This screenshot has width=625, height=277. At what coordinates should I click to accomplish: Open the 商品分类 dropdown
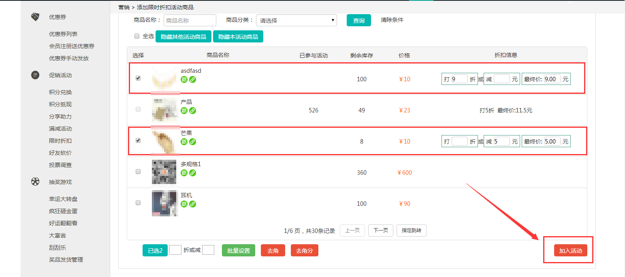pos(296,20)
